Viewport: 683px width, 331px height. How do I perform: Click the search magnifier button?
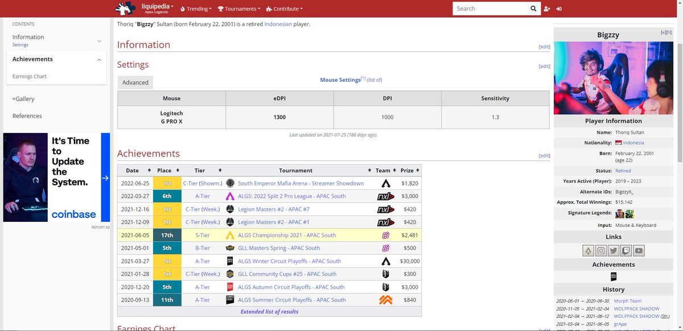pos(533,9)
